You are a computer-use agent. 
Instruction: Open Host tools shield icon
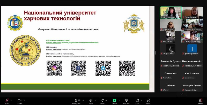pos(127,100)
